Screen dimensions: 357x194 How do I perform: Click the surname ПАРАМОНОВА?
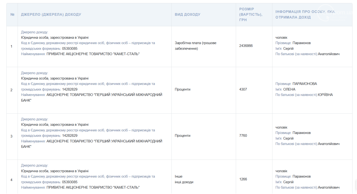click(x=304, y=84)
